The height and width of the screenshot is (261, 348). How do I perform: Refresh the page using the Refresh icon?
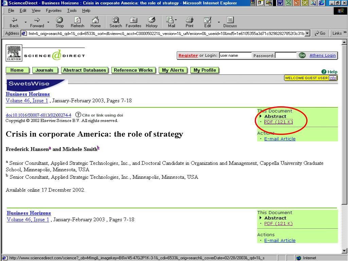click(77, 20)
